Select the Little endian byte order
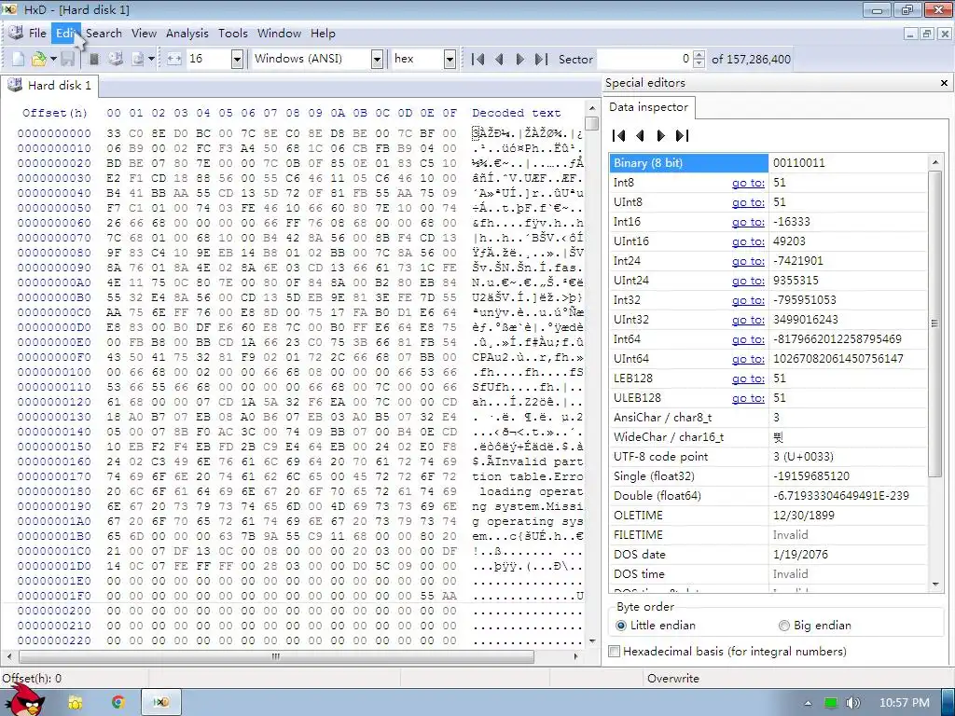955x716 pixels. 656,626
